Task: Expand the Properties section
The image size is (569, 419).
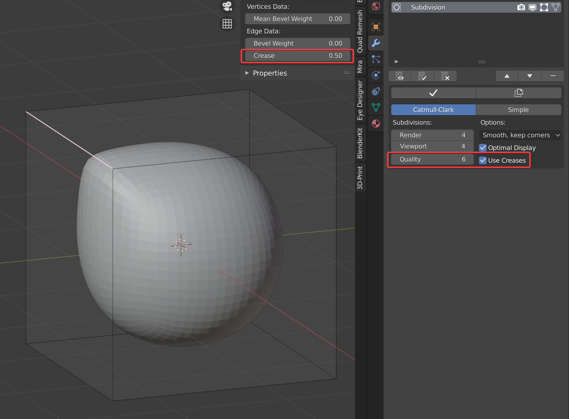Action: point(270,73)
